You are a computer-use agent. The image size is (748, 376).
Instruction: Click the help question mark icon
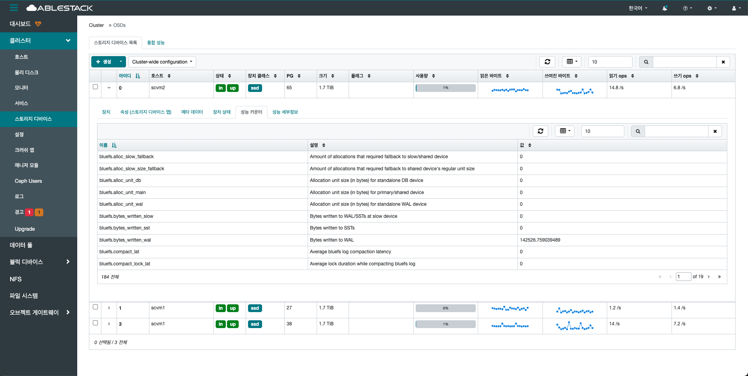pos(687,8)
